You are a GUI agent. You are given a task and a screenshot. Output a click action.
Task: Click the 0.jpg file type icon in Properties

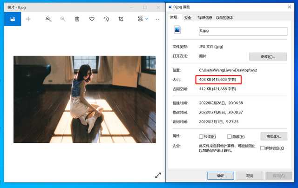tap(177, 30)
